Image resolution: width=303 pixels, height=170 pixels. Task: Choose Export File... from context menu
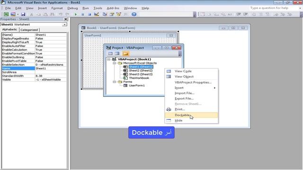point(191,99)
